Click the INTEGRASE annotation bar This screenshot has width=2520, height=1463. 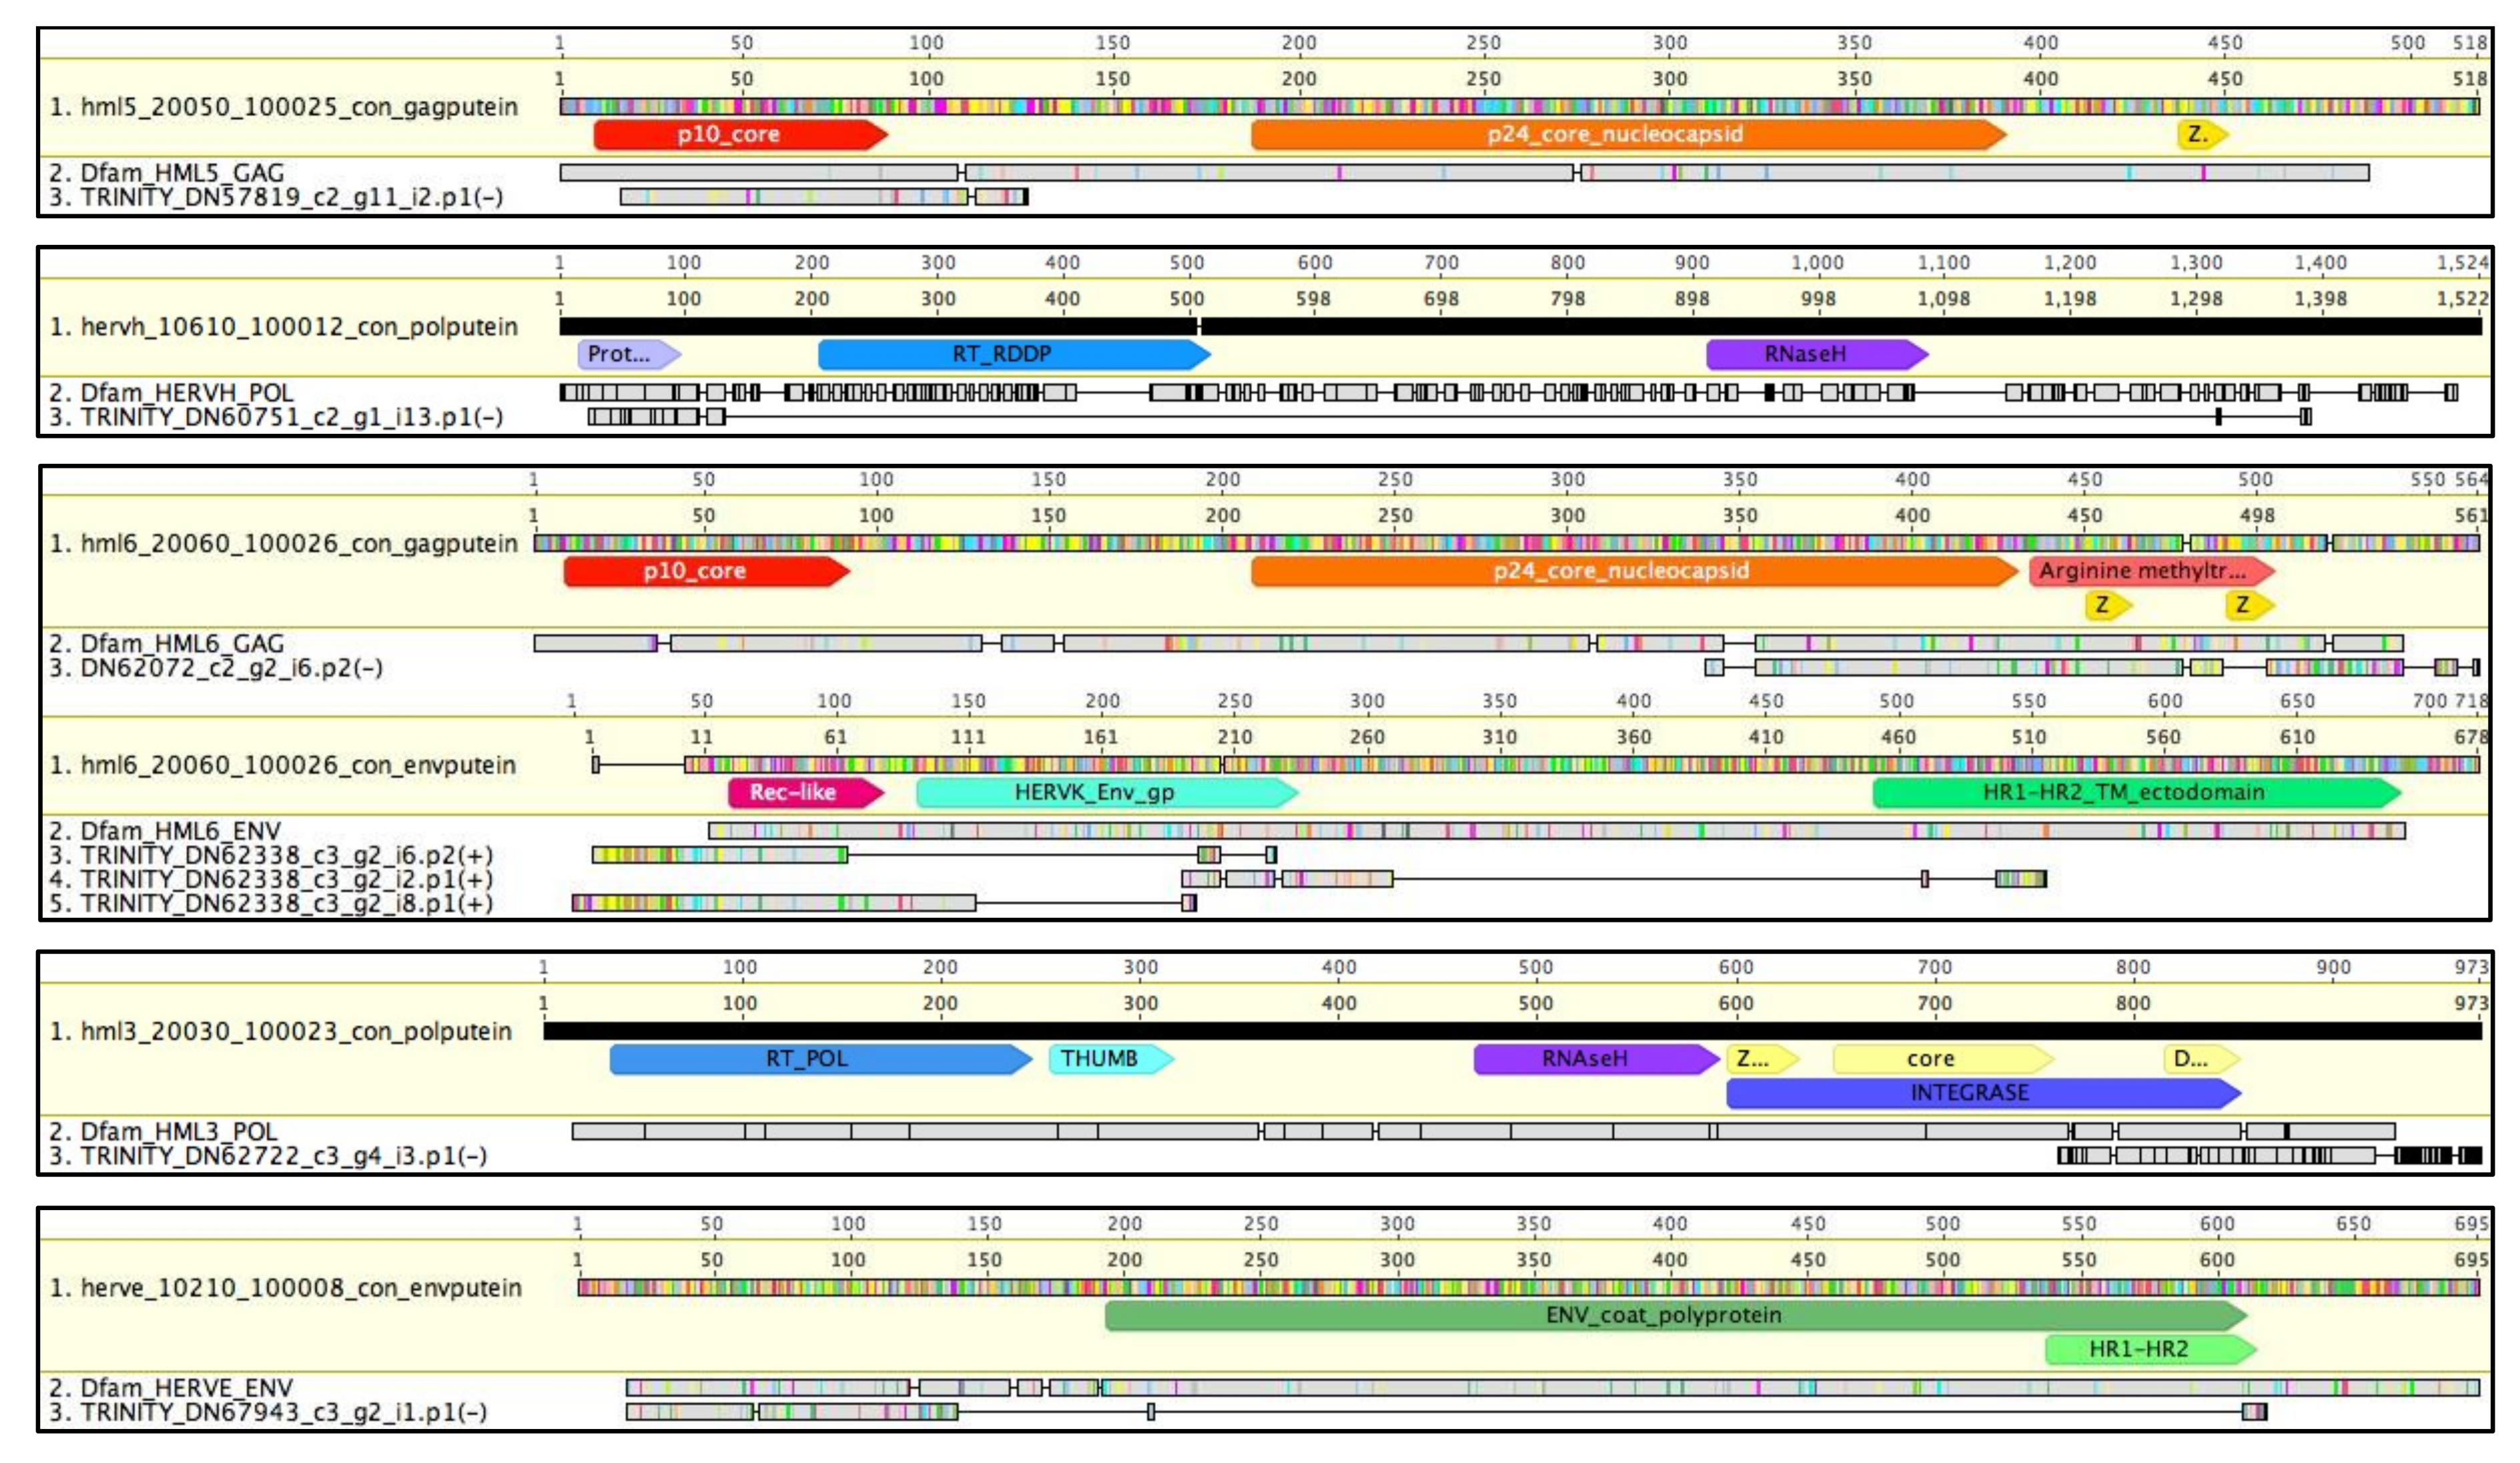coord(1984,1093)
